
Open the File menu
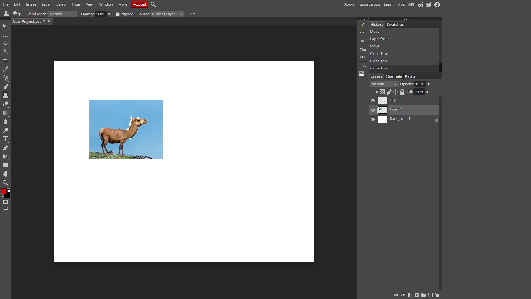pos(6,4)
